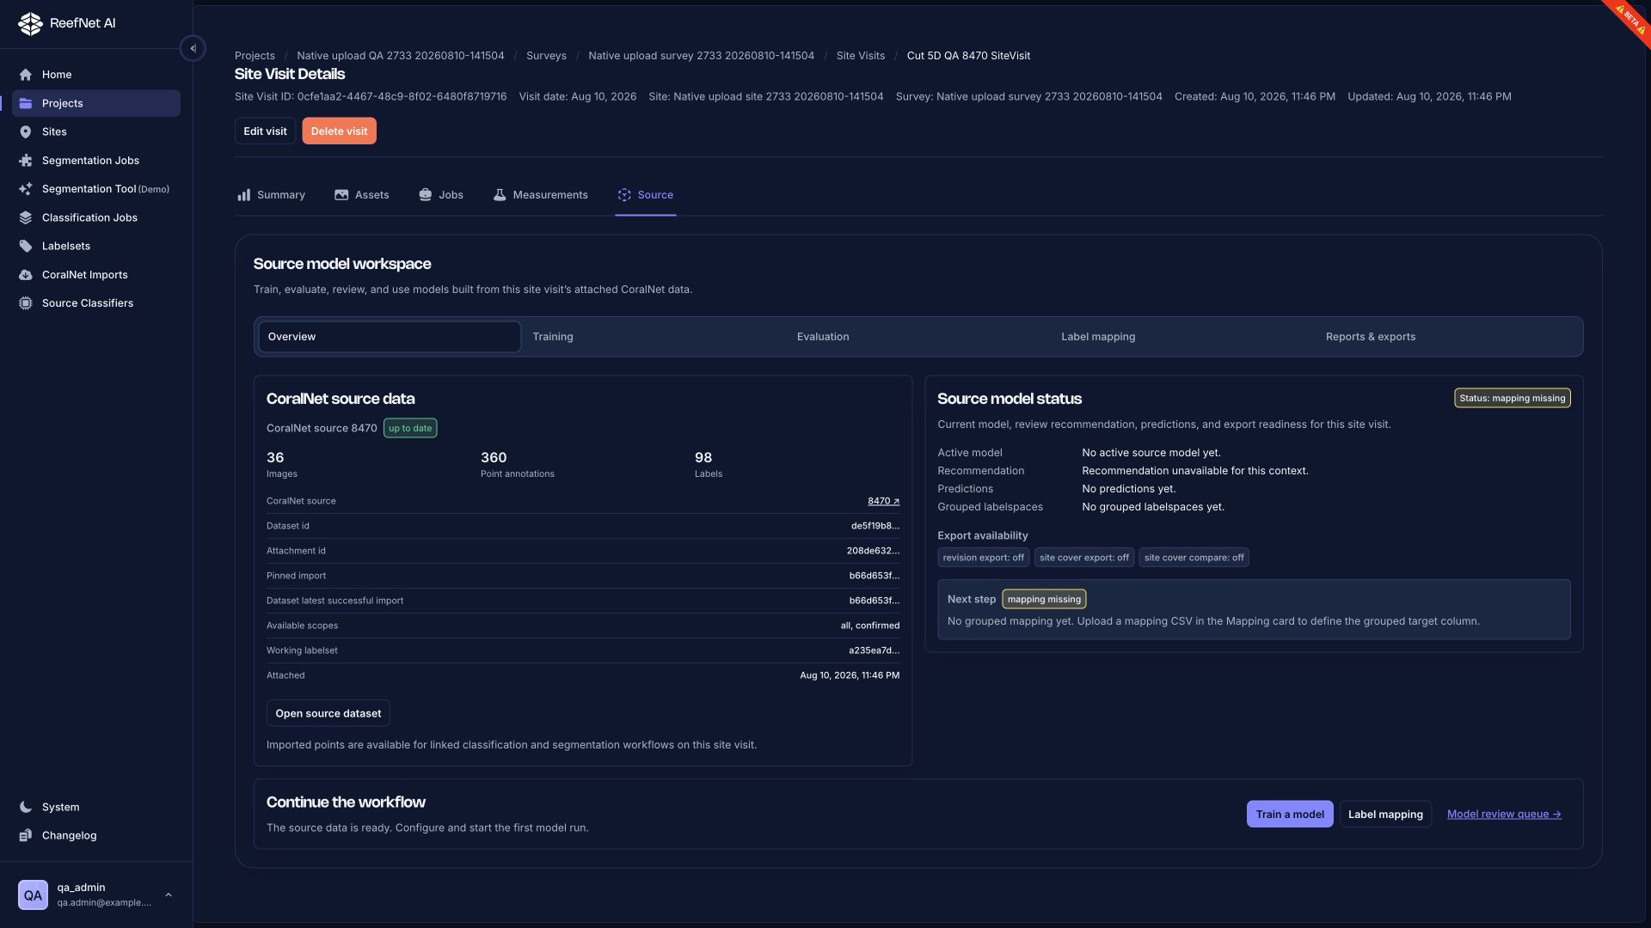Viewport: 1651px width, 928px height.
Task: Click the Attachment id value 208de632...
Action: (x=873, y=551)
